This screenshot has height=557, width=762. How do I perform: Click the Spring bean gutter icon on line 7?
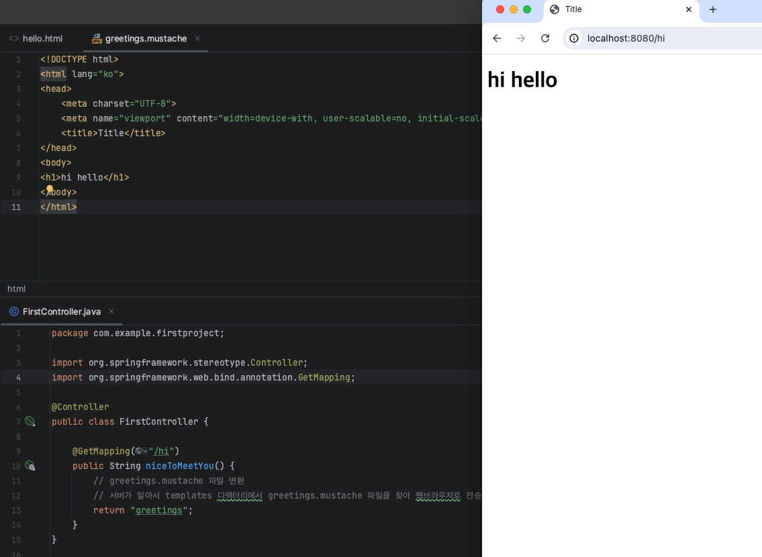(30, 421)
